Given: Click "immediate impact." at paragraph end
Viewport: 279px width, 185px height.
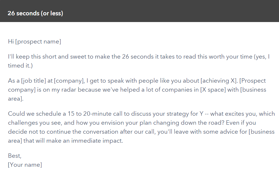Looking at the screenshot, I should (97, 141).
